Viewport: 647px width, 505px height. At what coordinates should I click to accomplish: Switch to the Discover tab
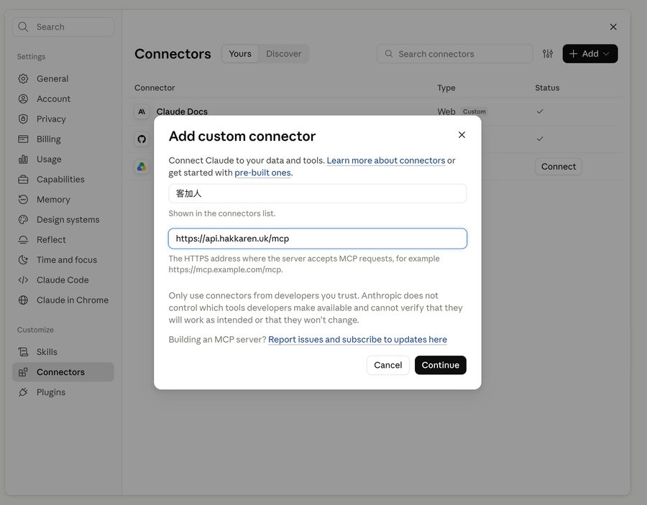[x=283, y=54]
